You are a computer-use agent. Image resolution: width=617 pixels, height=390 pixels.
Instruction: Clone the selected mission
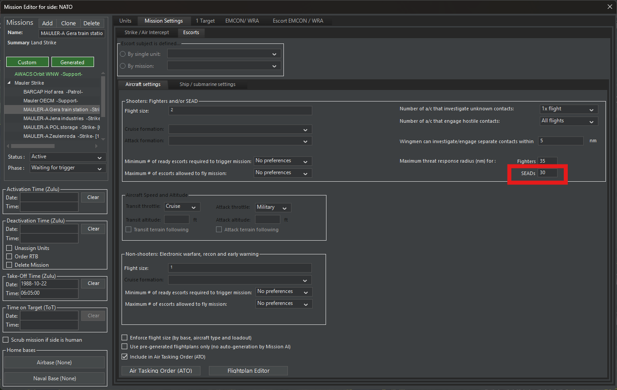point(68,23)
